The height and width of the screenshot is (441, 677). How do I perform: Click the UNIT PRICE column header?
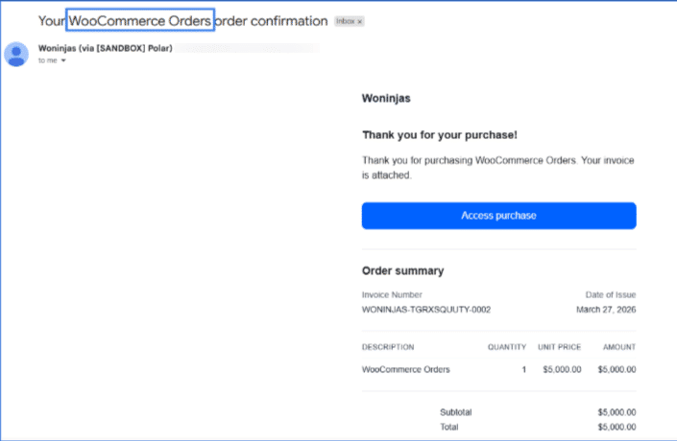click(x=559, y=347)
